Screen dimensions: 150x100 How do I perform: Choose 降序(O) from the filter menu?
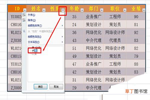tap(32, 20)
